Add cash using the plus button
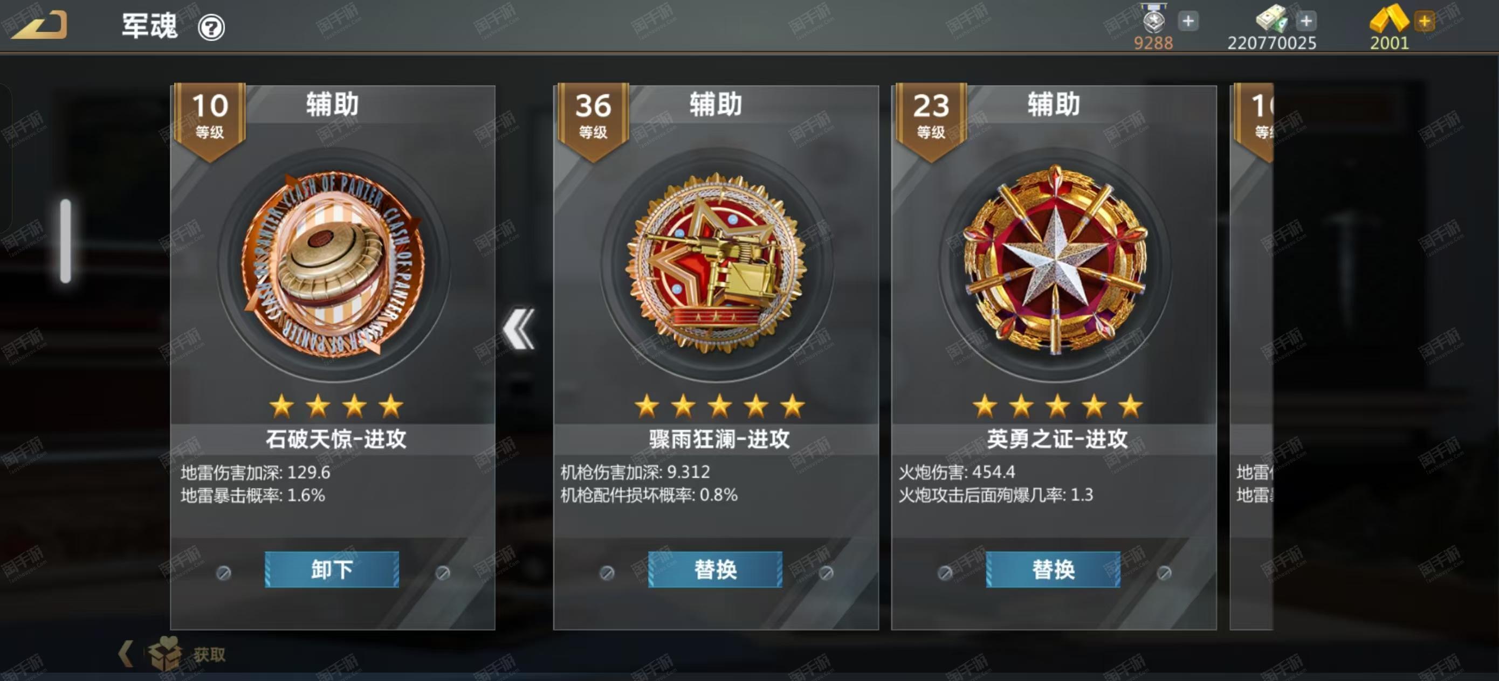The height and width of the screenshot is (681, 1499). pyautogui.click(x=1306, y=22)
